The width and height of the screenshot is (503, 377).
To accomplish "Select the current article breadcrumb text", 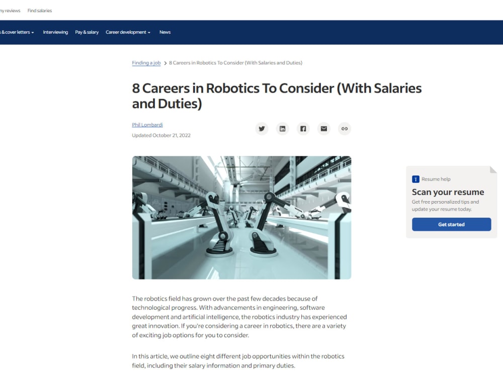I will [235, 62].
